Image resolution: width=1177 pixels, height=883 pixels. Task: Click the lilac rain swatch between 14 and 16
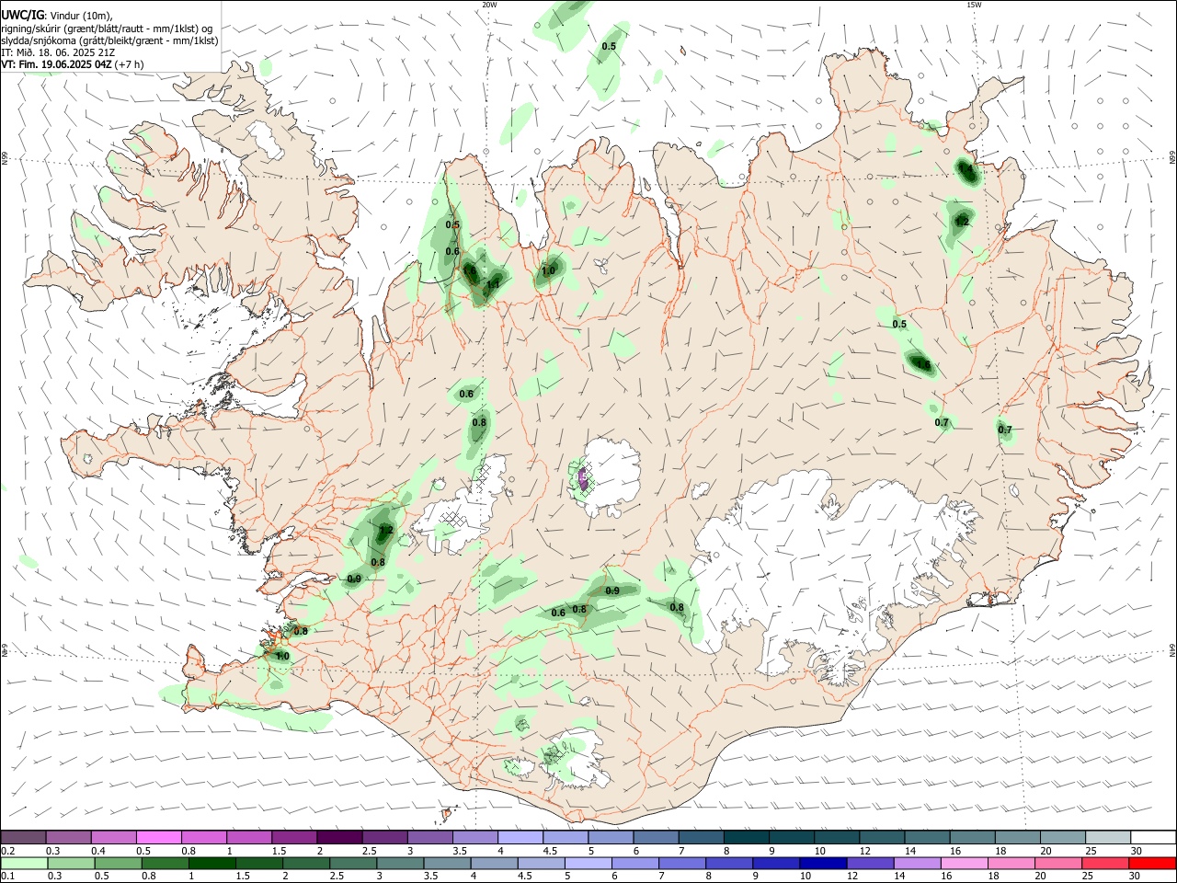pyautogui.click(x=916, y=864)
